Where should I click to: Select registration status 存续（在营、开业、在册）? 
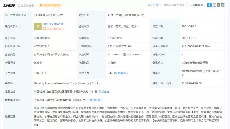(123, 26)
